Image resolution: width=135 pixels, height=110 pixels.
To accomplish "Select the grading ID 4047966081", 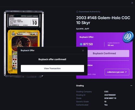I will 110,95.
